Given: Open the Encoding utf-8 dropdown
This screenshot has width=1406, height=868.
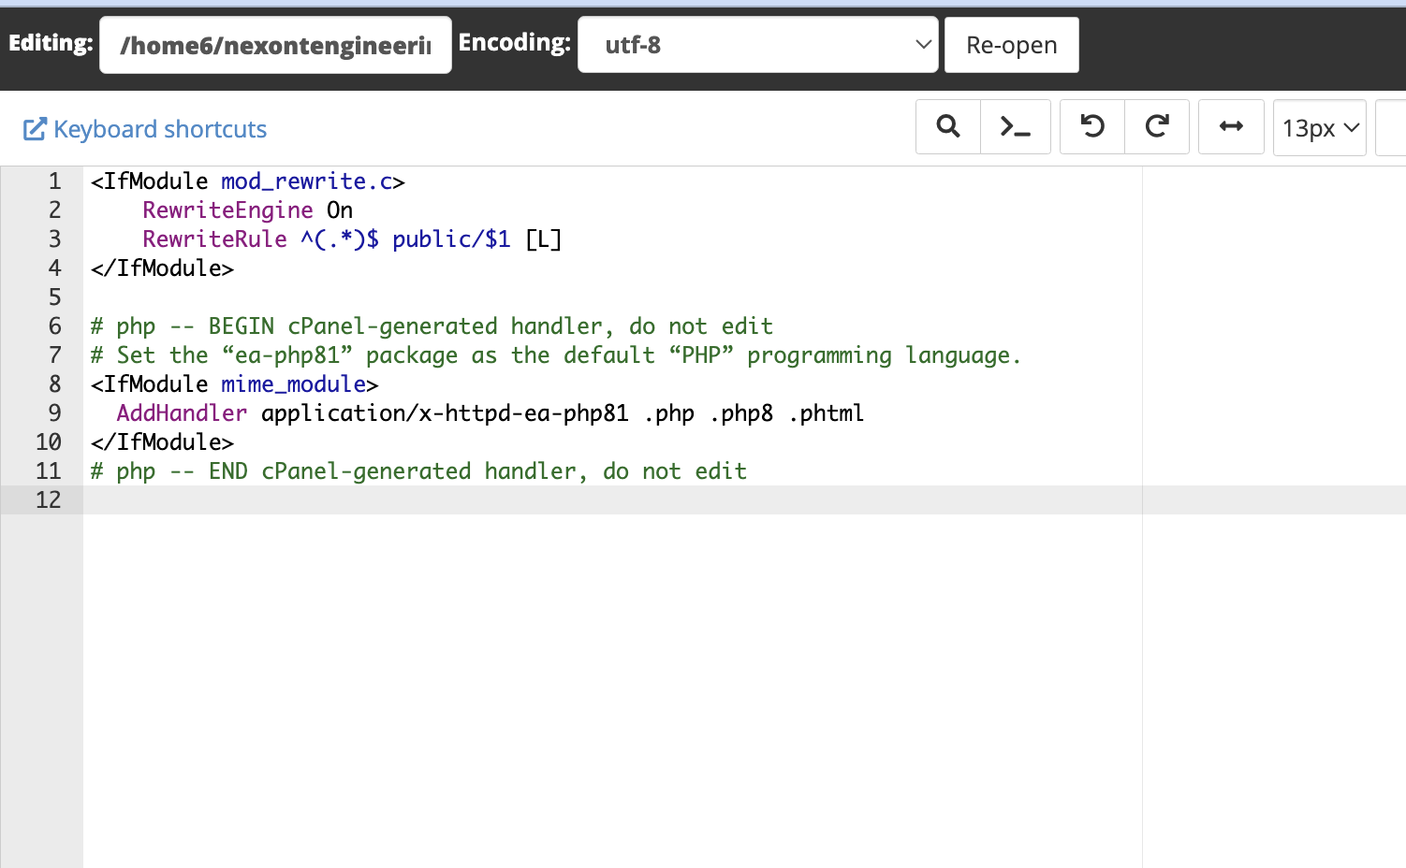Looking at the screenshot, I should tap(757, 45).
